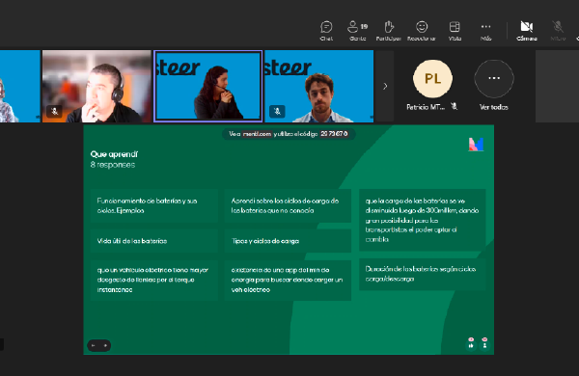The image size is (579, 376).
Task: Toggle the microphone in meeting toolbar
Action: [558, 31]
